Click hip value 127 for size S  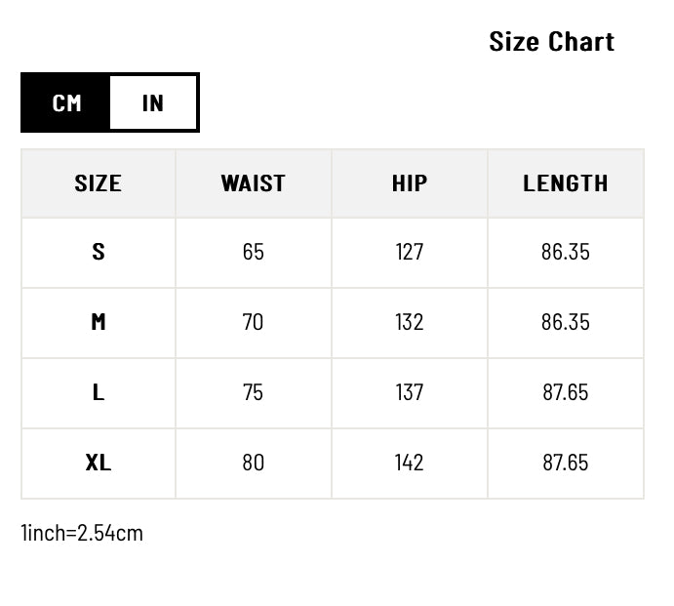(410, 252)
